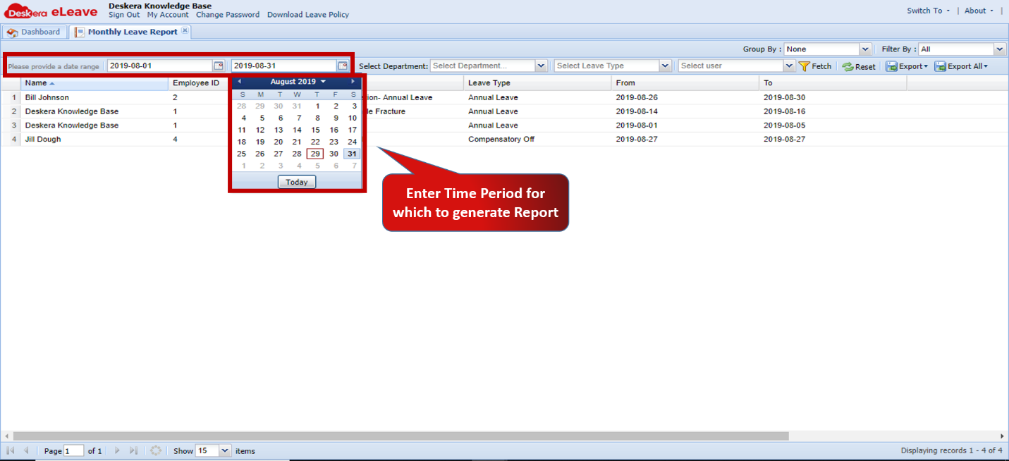Refresh the records grid
The width and height of the screenshot is (1009, 461).
pos(156,450)
